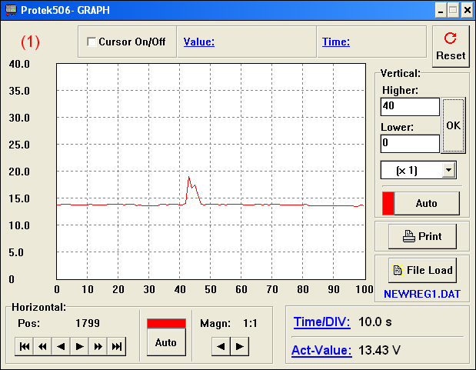Jump to the end of horizontal position
Screen dimensions: 476x370
pos(117,347)
